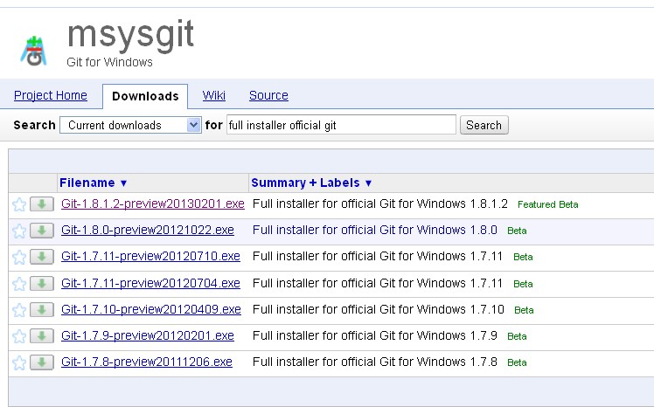Open Git-1.7.11-preview20120710.exe file link
The image size is (654, 407).
pyautogui.click(x=150, y=256)
